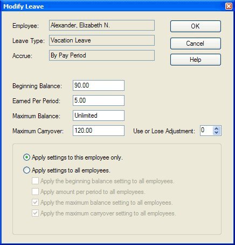Dismiss dialog using the Cancel button

coord(196,44)
